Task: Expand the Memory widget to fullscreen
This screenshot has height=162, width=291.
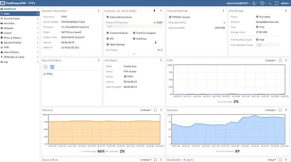Action: click(x=155, y=110)
